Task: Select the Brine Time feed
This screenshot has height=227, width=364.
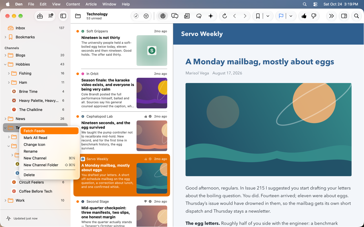Action: point(35,92)
